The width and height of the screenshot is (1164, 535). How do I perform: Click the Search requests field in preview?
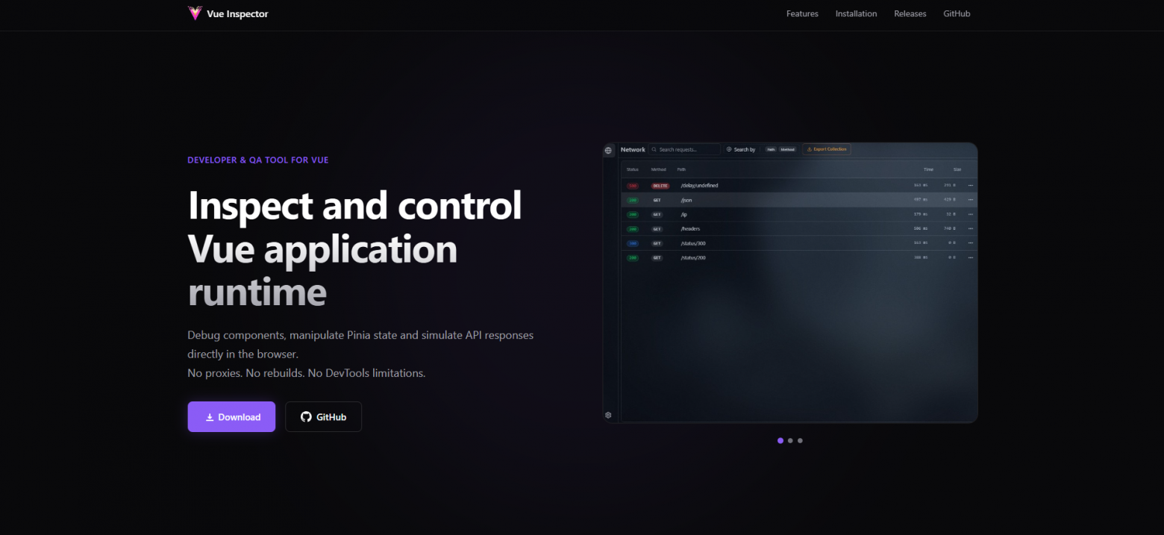point(684,149)
